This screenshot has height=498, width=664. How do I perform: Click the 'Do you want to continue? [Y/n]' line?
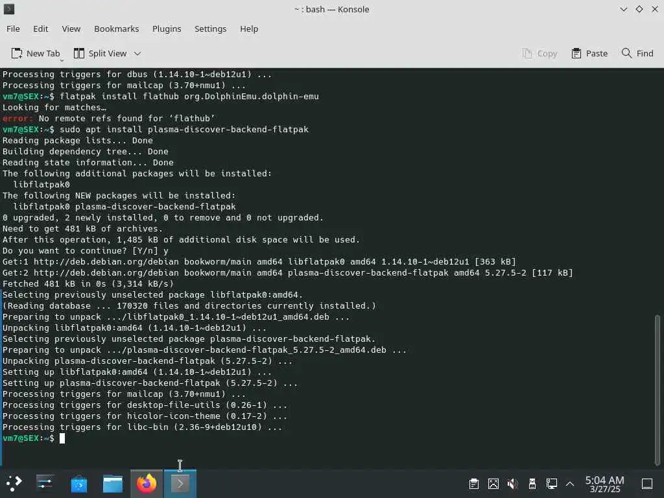pos(86,251)
